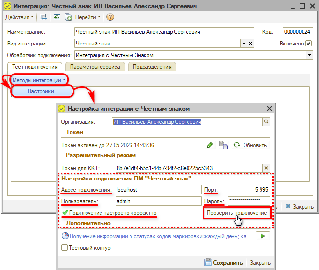Expand the Вид интеграции dropdown arrow

pyautogui.click(x=244, y=44)
